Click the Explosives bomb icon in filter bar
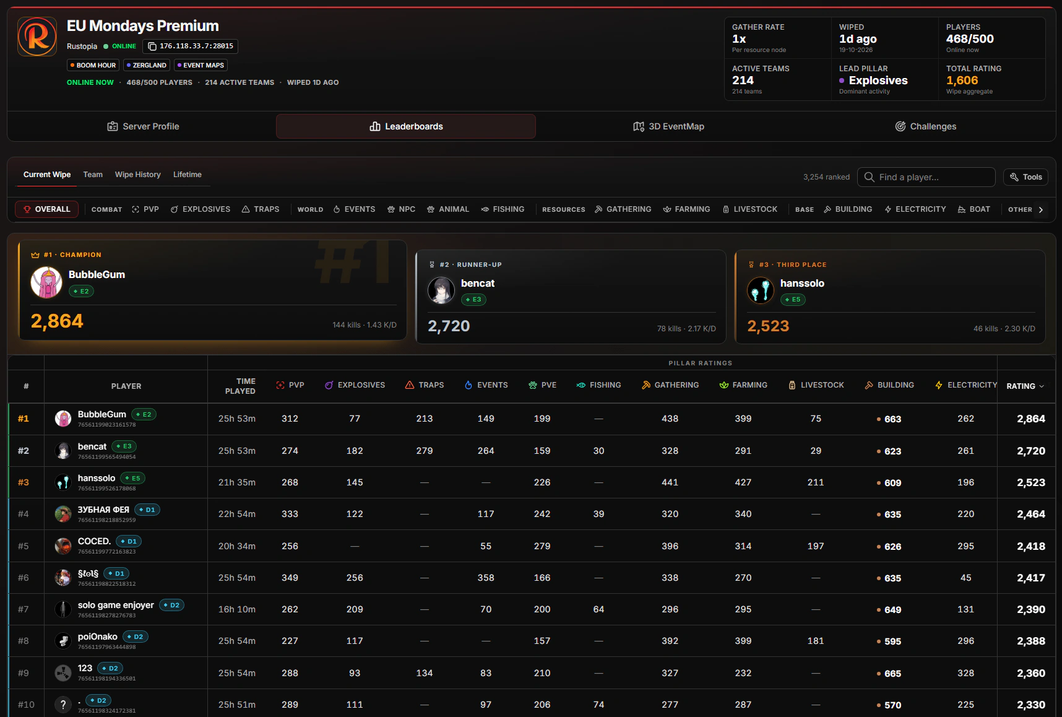The width and height of the screenshot is (1062, 717). [175, 209]
